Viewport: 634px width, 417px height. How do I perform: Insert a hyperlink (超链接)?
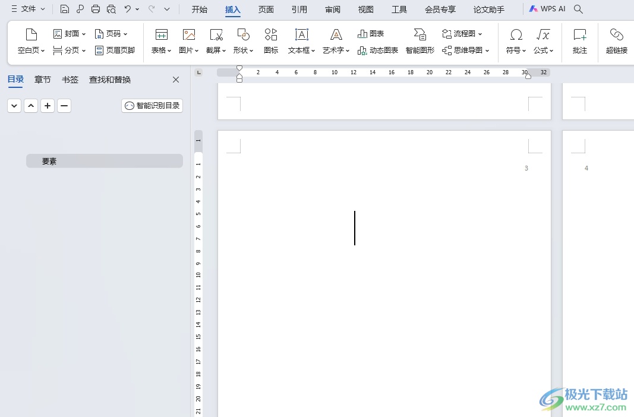point(617,41)
